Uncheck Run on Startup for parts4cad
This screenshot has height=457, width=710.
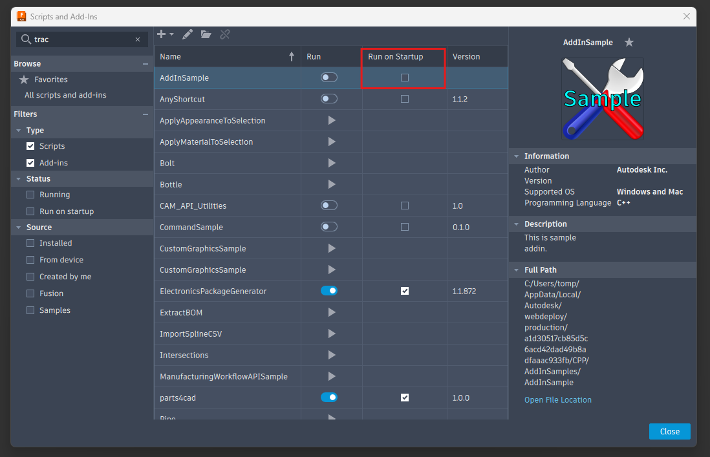405,398
